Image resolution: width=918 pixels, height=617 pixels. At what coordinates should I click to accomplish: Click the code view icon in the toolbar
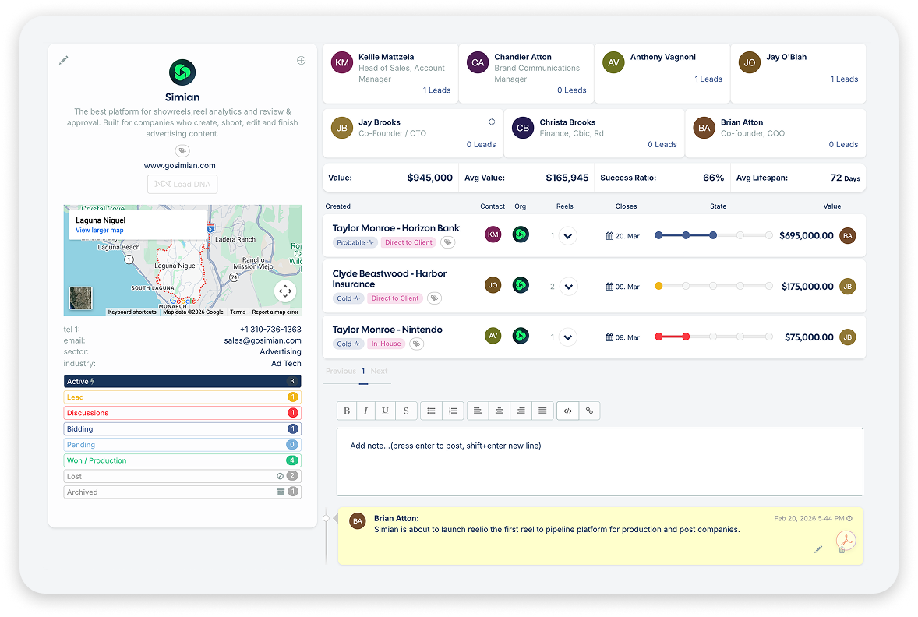568,411
